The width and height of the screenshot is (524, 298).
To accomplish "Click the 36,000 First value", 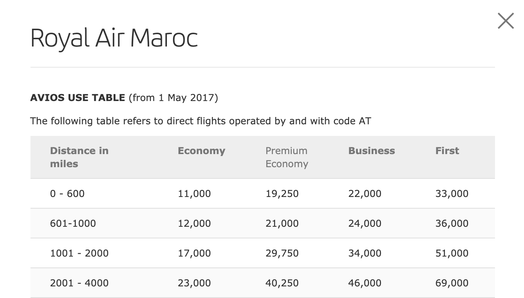I will (452, 223).
